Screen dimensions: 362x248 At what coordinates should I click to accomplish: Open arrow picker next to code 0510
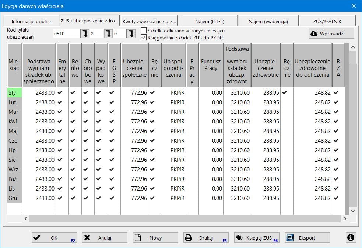(x=85, y=34)
